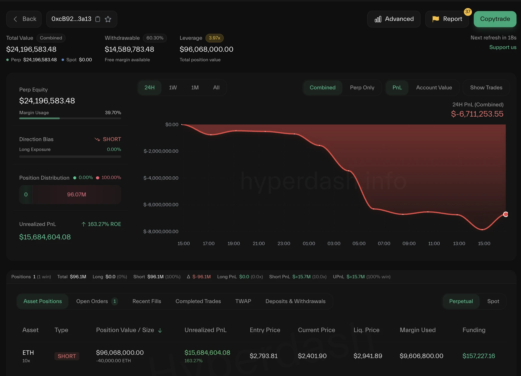The image size is (521, 376).
Task: Open the Completed Trades tab
Action: (198, 301)
